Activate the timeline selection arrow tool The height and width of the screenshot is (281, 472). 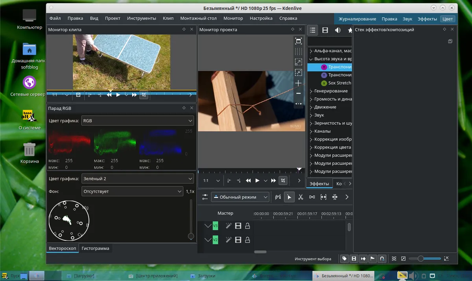click(289, 197)
